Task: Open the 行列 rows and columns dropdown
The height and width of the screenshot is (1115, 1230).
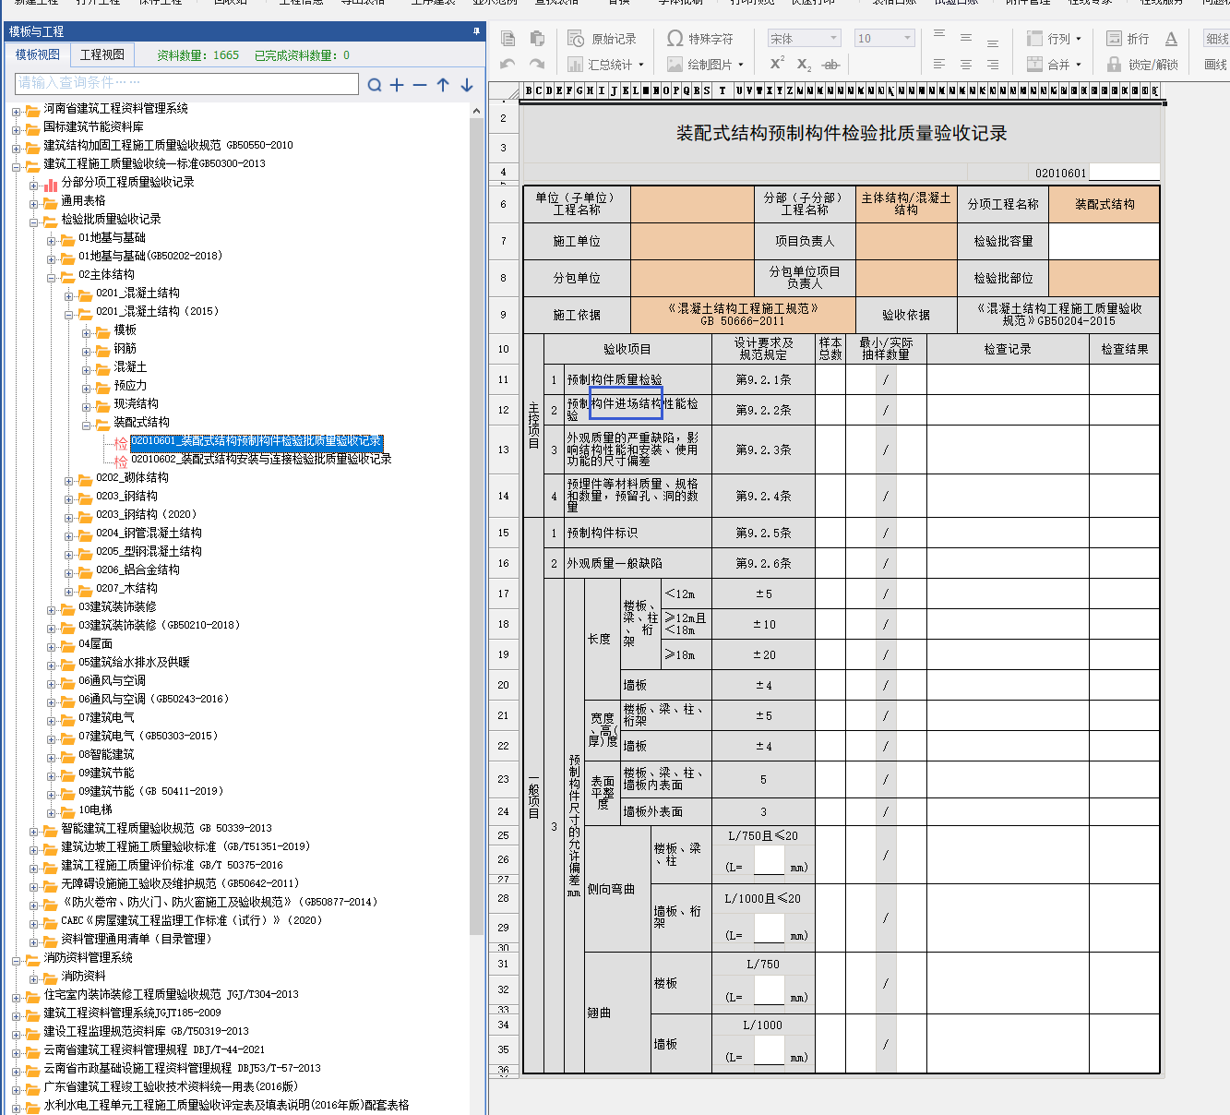Action: 1054,39
